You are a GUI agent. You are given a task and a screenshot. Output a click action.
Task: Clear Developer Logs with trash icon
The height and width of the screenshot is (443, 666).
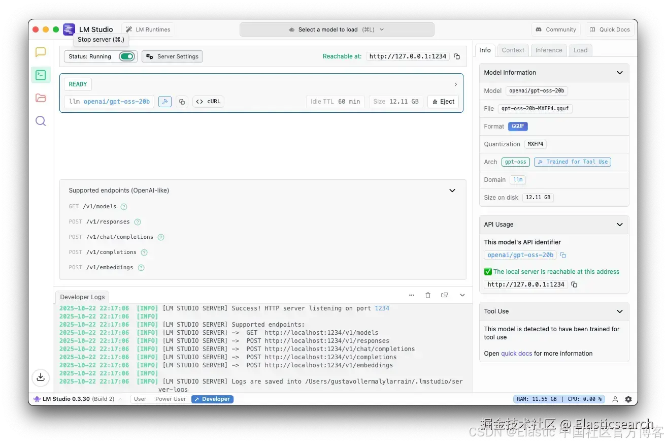pyautogui.click(x=428, y=295)
